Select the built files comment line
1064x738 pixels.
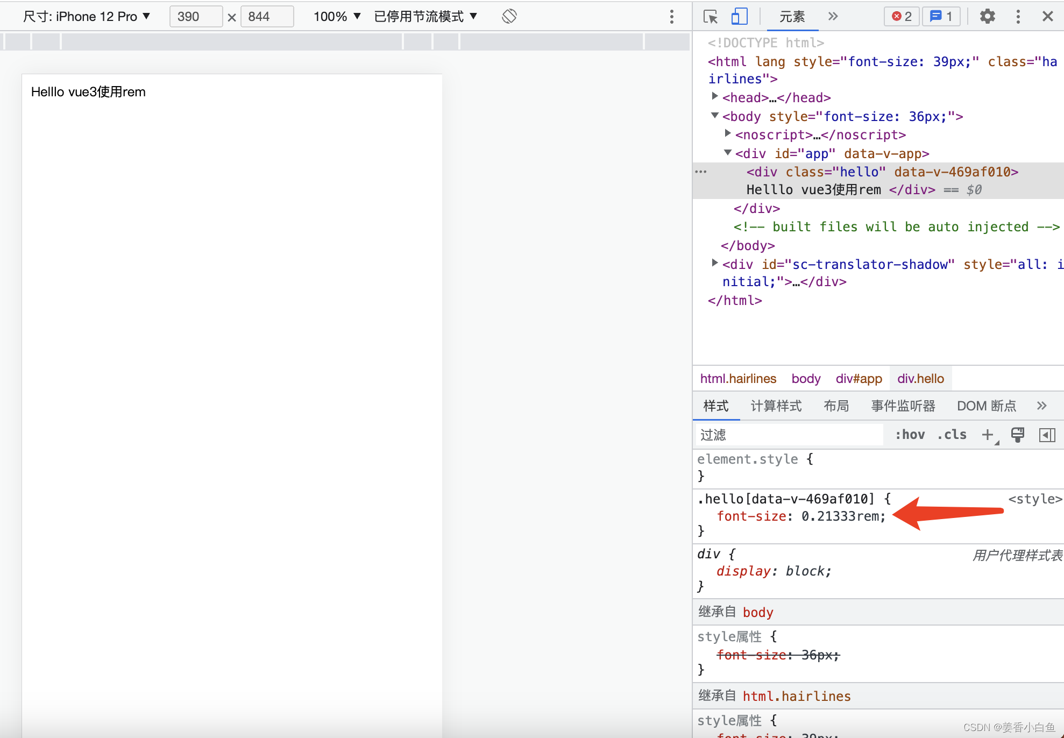tap(897, 227)
